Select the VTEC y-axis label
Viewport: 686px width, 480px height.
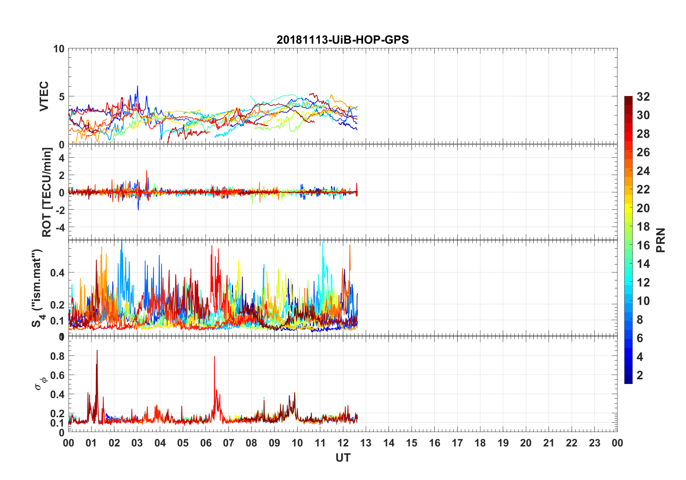pyautogui.click(x=44, y=96)
